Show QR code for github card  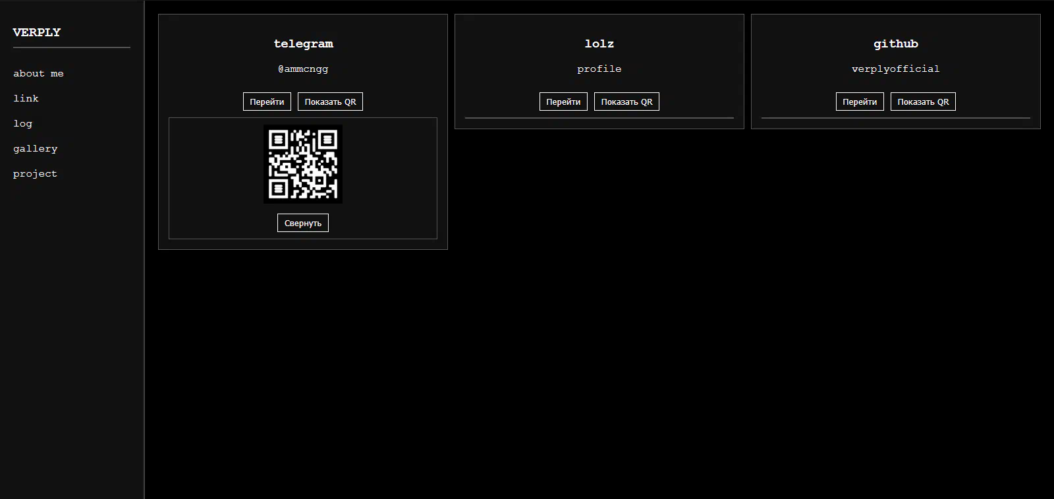click(923, 102)
